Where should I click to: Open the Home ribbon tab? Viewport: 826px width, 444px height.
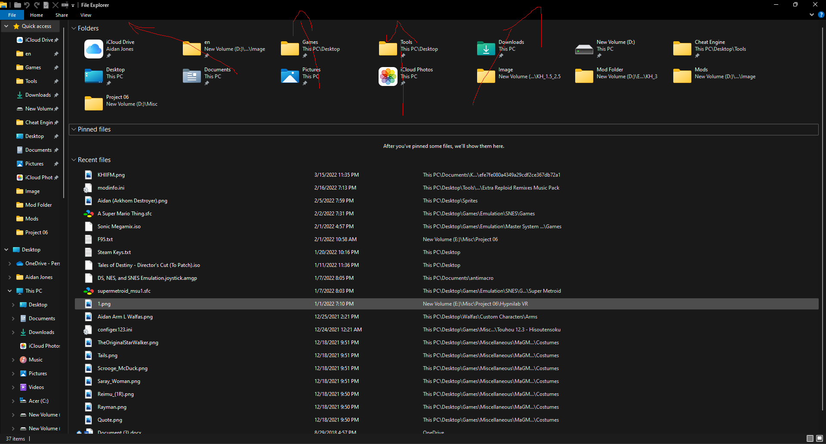36,15
